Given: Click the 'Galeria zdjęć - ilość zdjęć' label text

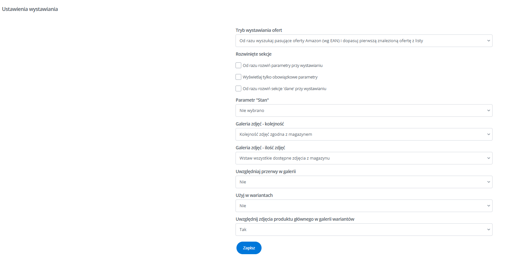Looking at the screenshot, I should click(260, 148).
